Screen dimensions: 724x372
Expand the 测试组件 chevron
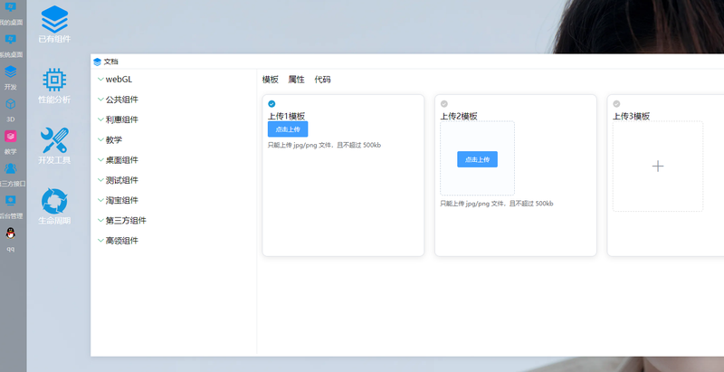click(x=100, y=180)
